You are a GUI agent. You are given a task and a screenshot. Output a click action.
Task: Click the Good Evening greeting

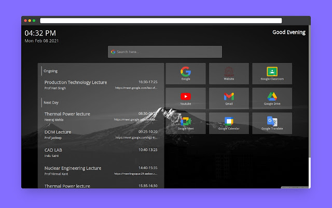click(289, 32)
